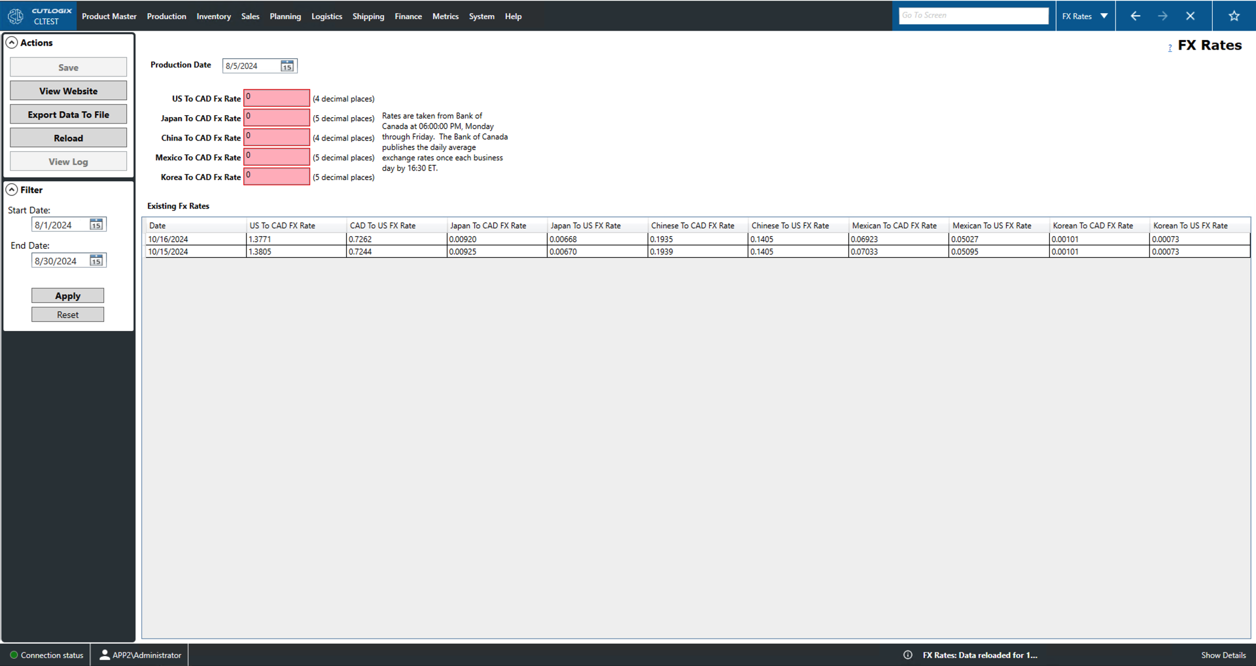Click the favorite star icon
Screen dimensions: 1256x666
point(1234,16)
